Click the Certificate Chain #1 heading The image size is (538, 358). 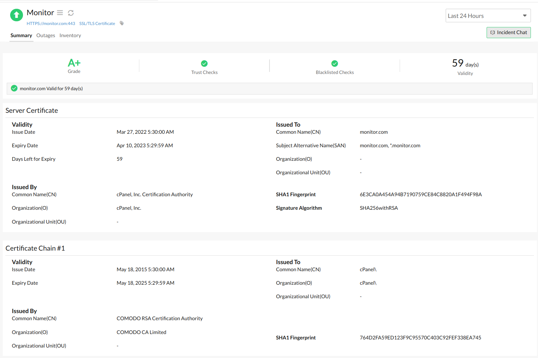(x=35, y=248)
